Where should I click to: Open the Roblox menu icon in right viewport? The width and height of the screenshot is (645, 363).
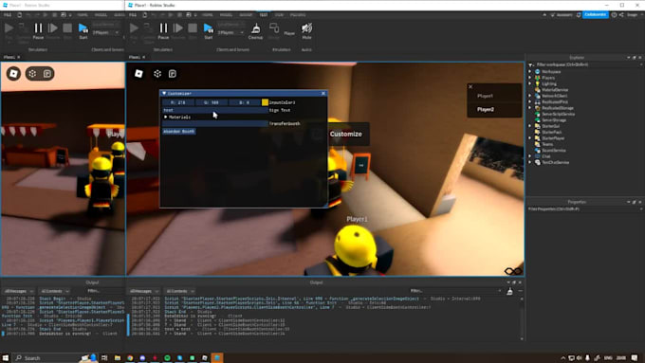coord(138,74)
